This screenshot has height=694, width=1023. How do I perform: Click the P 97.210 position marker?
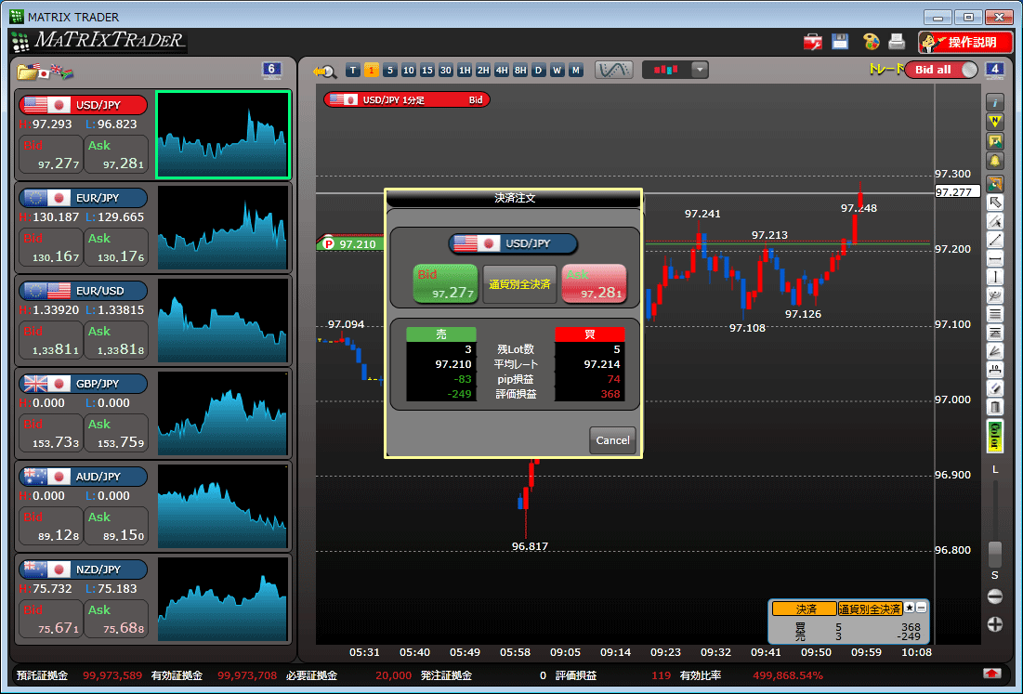(x=350, y=243)
